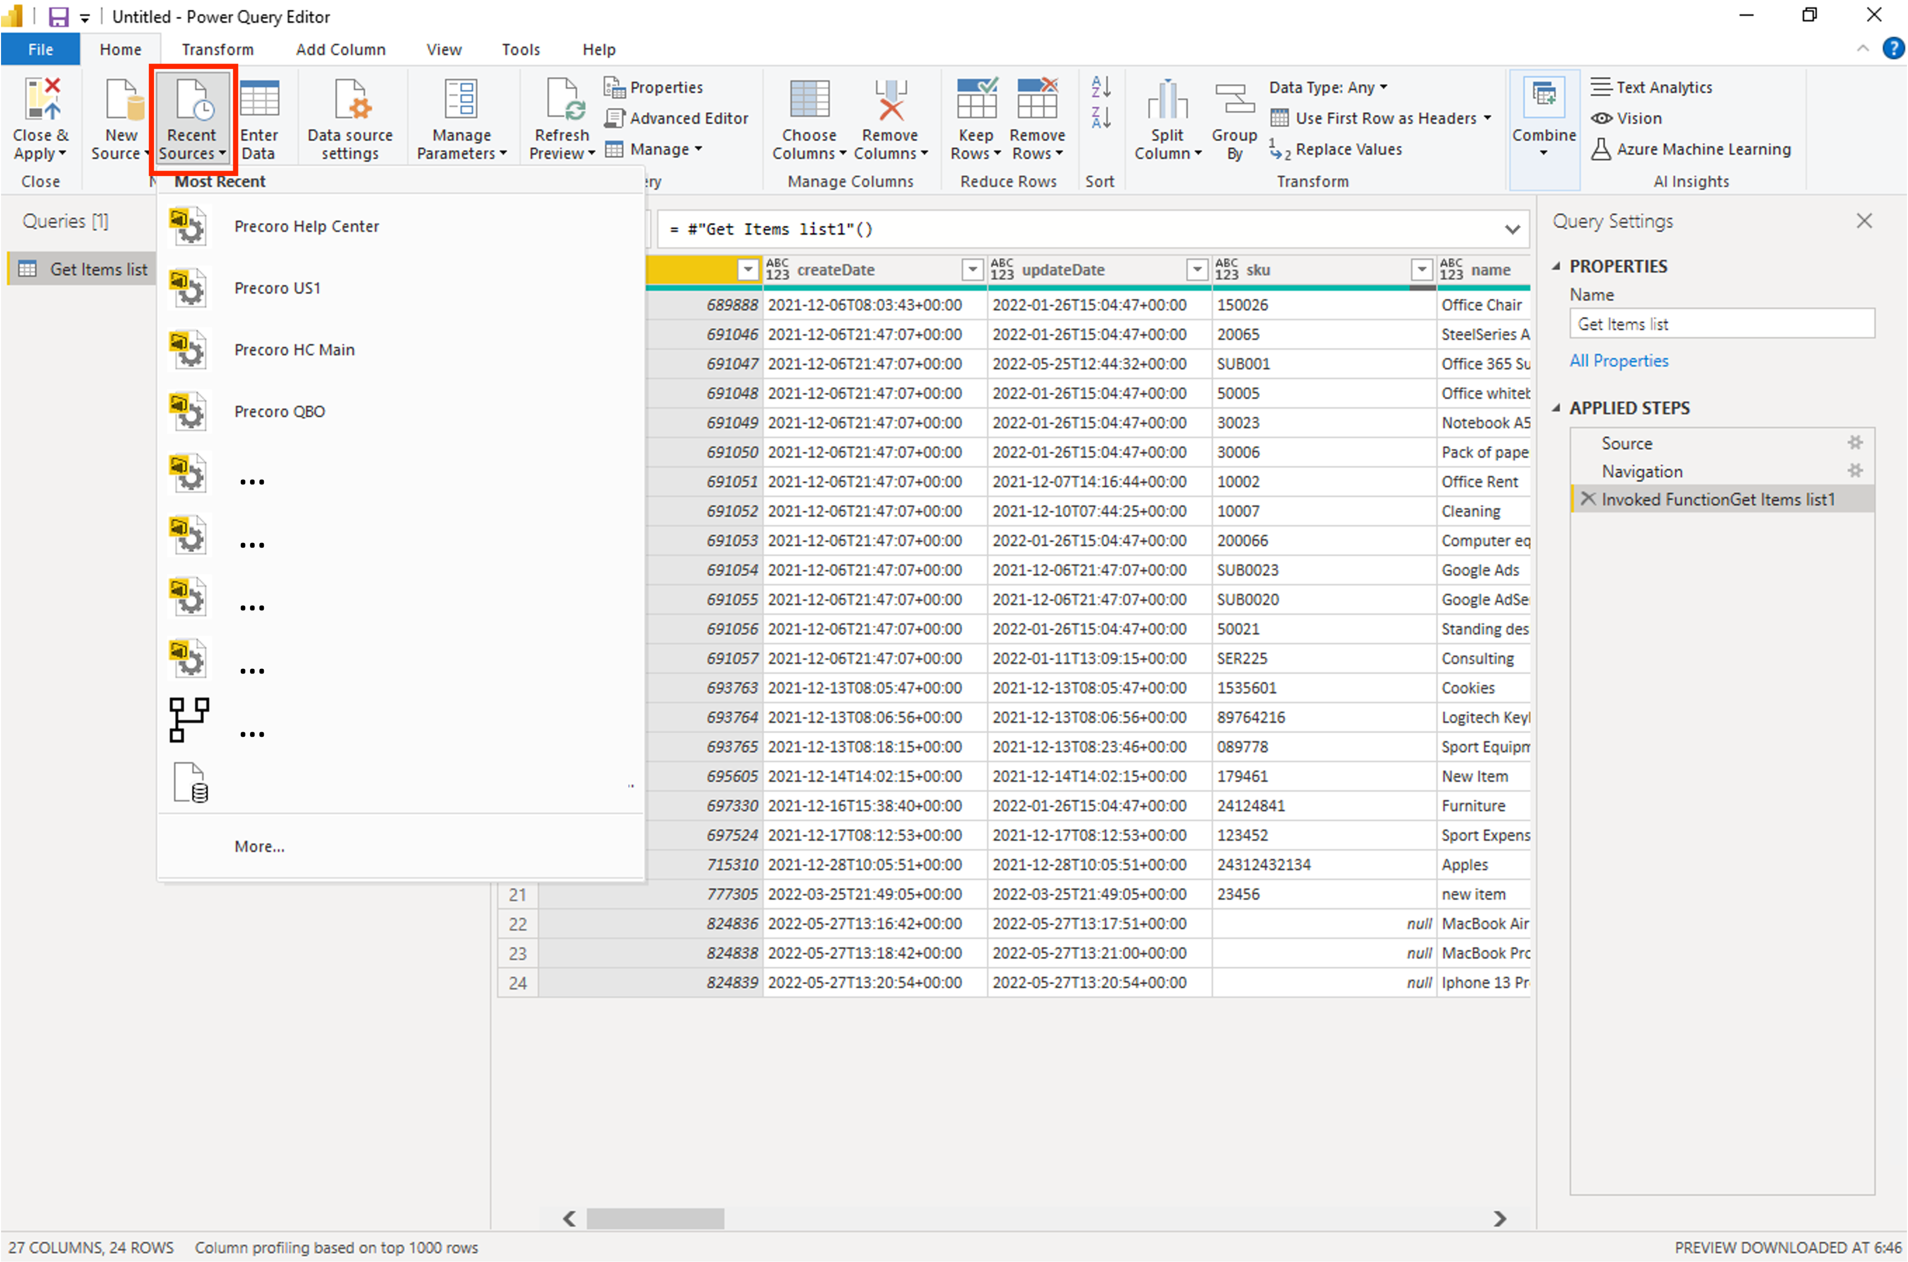Screen dimensions: 1908x1262
Task: Switch to the Add Column tab
Action: [341, 50]
